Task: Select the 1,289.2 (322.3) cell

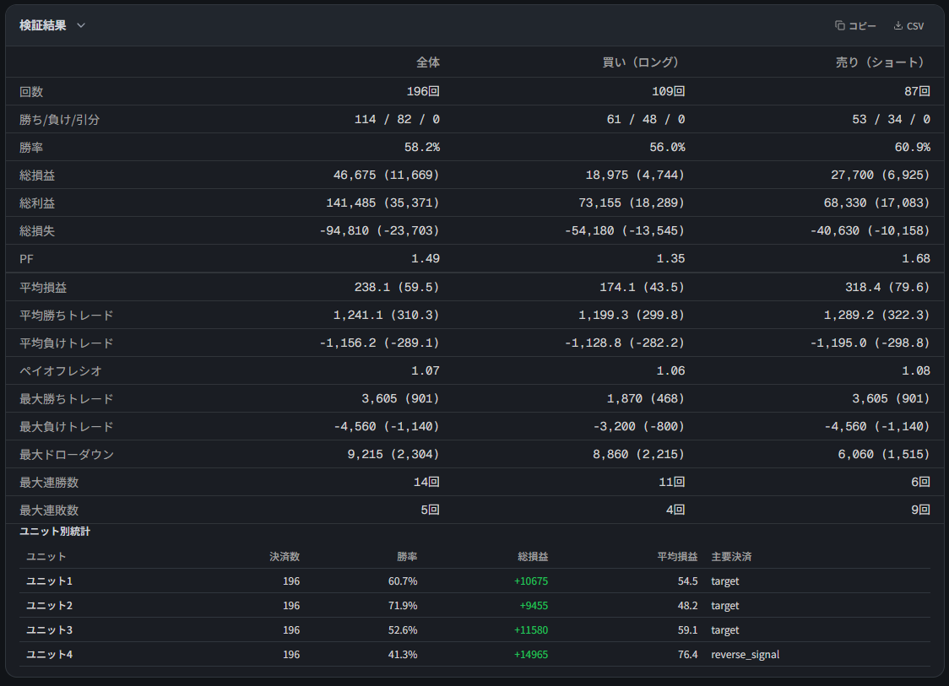Action: (877, 315)
